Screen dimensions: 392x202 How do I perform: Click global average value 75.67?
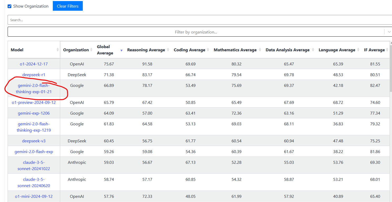coord(109,64)
